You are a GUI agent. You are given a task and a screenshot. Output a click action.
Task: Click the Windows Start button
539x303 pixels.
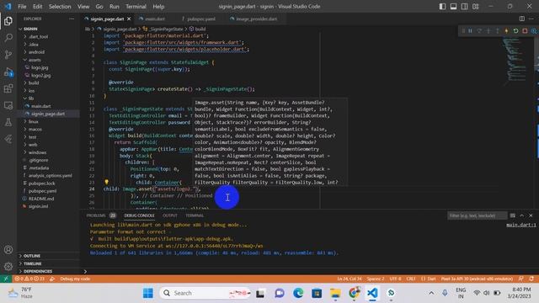pyautogui.click(x=148, y=293)
